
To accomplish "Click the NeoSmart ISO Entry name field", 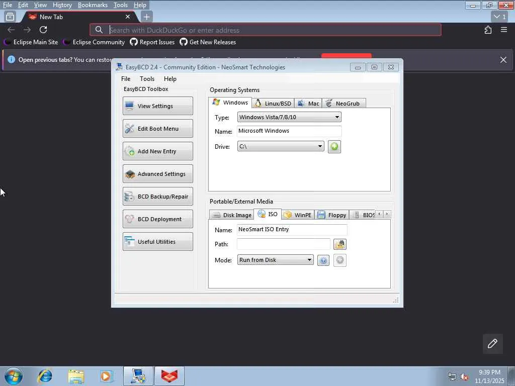I will tap(292, 229).
